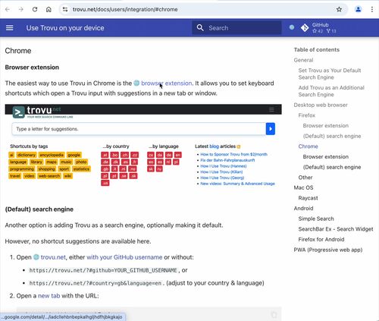View site information icon in address bar
Screen dimensions: 379x321
[x=65, y=9]
